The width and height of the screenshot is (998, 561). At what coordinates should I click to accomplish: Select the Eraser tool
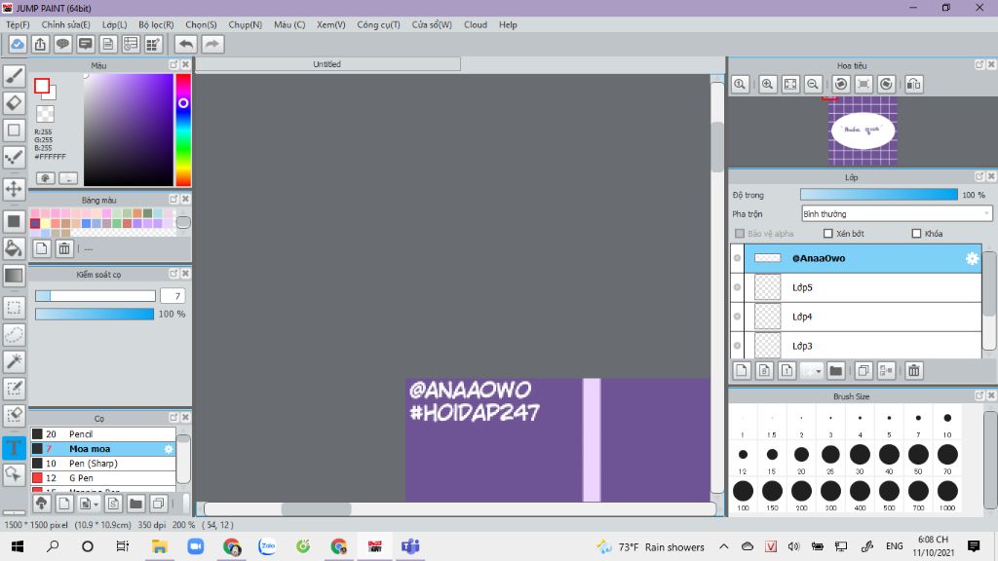14,103
